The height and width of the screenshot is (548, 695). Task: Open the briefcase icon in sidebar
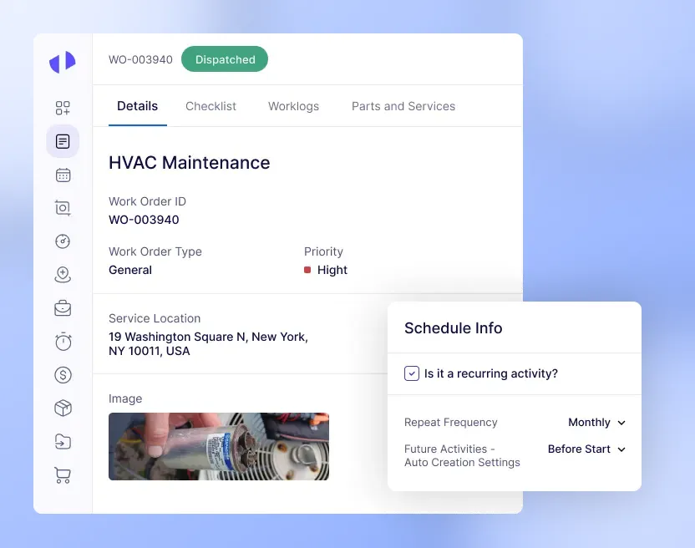(63, 308)
